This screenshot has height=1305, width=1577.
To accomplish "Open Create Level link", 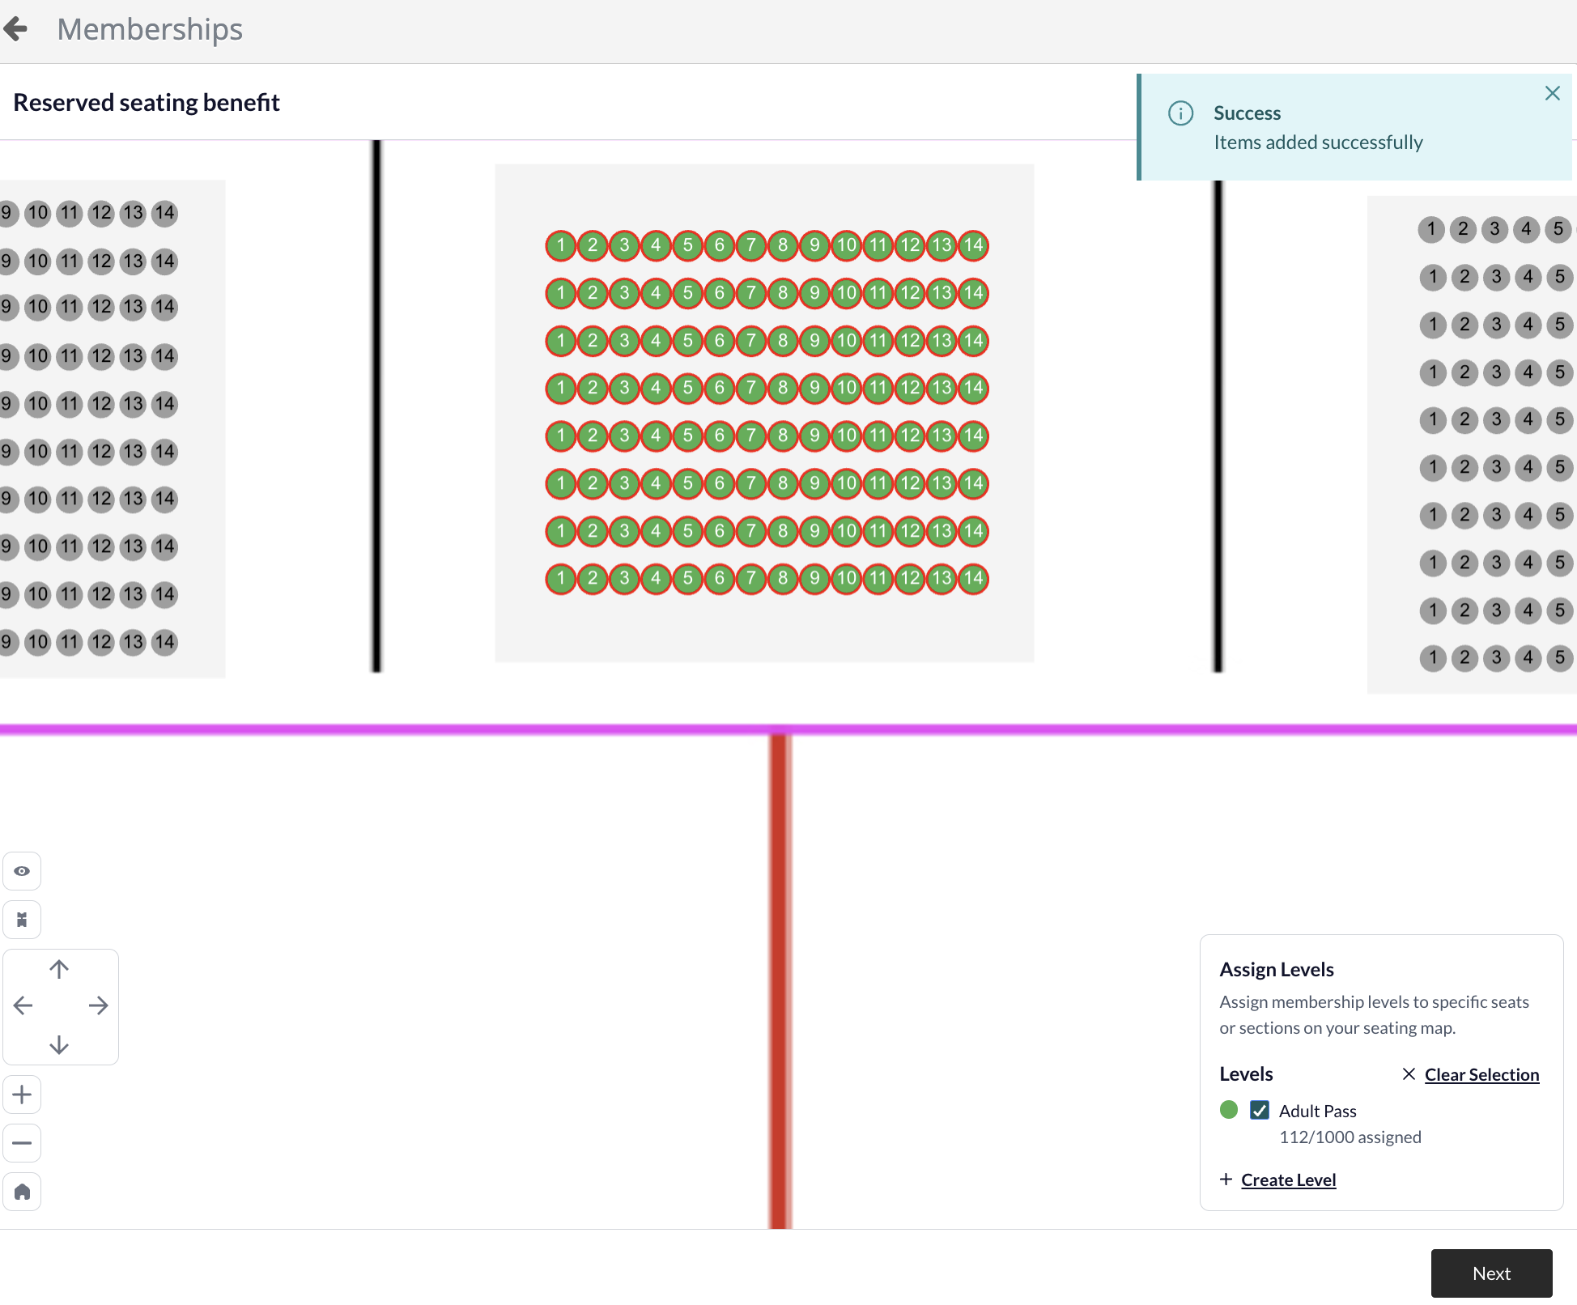I will [1288, 1180].
